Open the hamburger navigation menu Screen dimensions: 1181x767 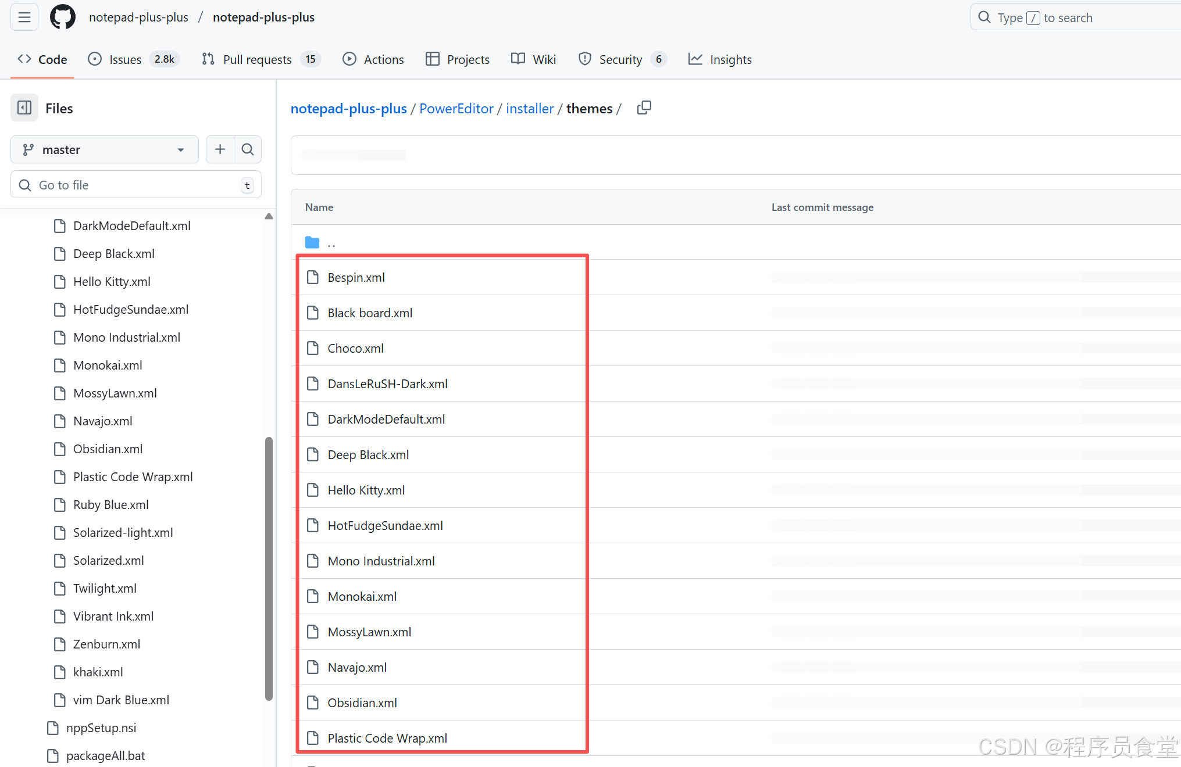coord(24,17)
